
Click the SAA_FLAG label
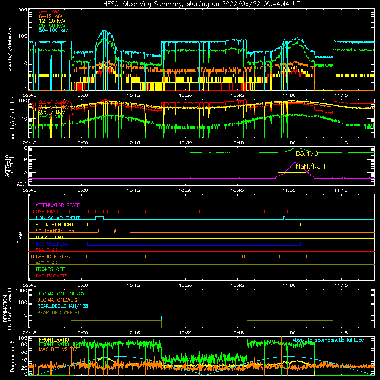point(47,250)
